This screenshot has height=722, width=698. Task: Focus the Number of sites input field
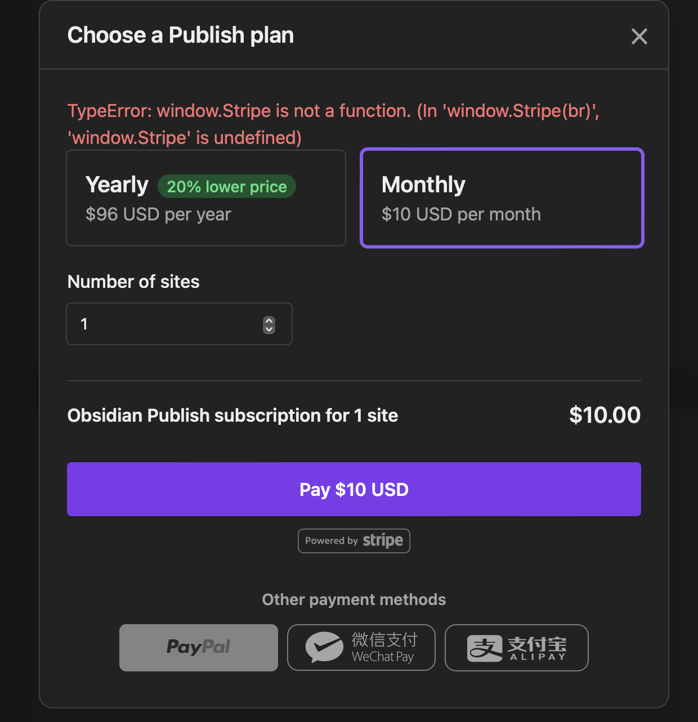pos(179,324)
